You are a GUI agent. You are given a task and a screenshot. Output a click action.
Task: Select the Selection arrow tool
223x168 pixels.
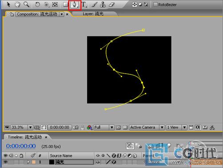(x=8, y=4)
